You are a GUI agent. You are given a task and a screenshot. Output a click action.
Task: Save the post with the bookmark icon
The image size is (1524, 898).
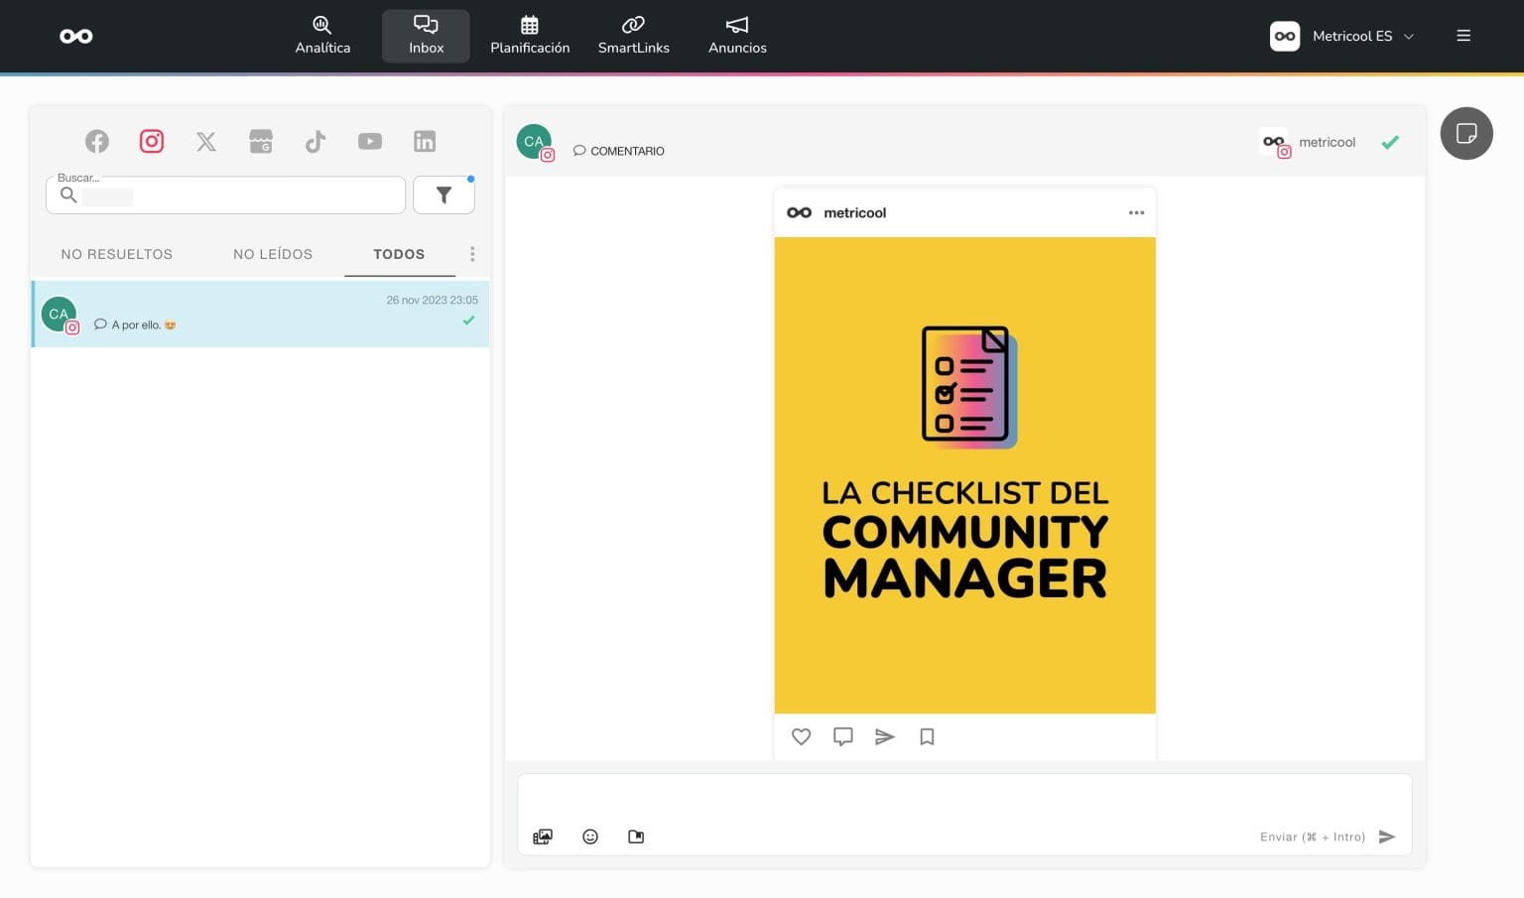coord(927,736)
